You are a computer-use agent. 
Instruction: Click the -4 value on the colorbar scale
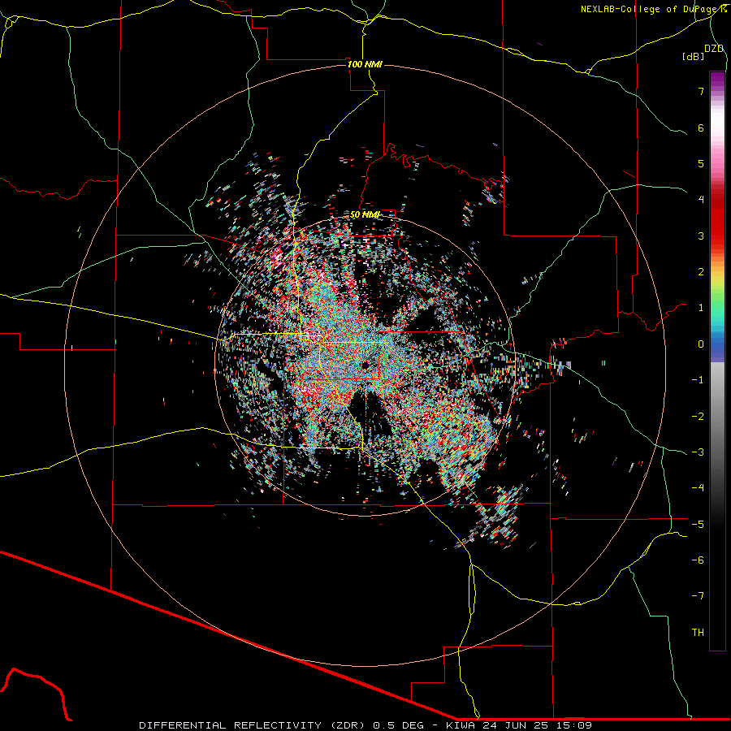698,487
